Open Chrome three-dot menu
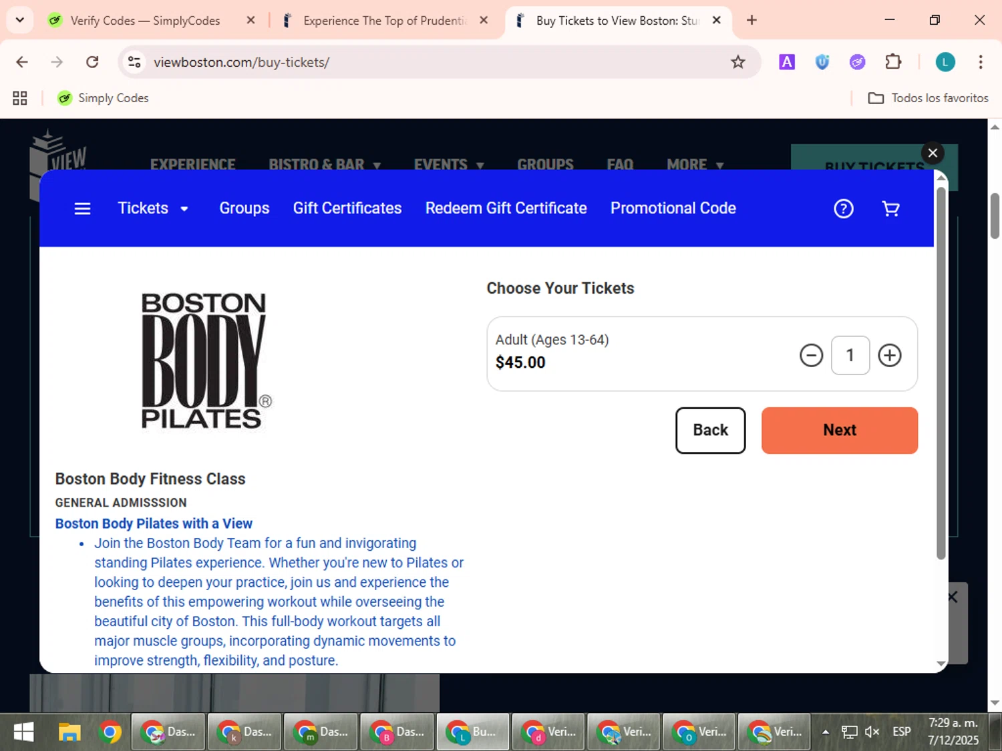 pos(980,62)
